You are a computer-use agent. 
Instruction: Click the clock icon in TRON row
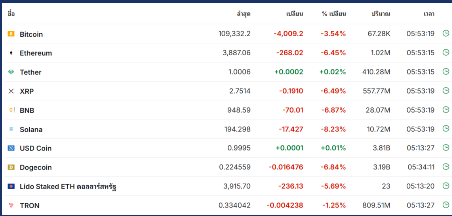446,204
